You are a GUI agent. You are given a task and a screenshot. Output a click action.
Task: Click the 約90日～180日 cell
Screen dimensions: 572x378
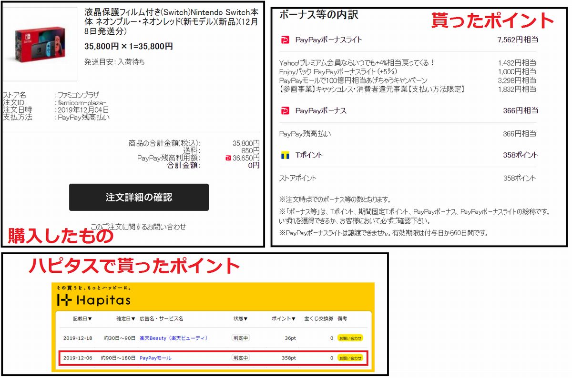[x=118, y=358]
